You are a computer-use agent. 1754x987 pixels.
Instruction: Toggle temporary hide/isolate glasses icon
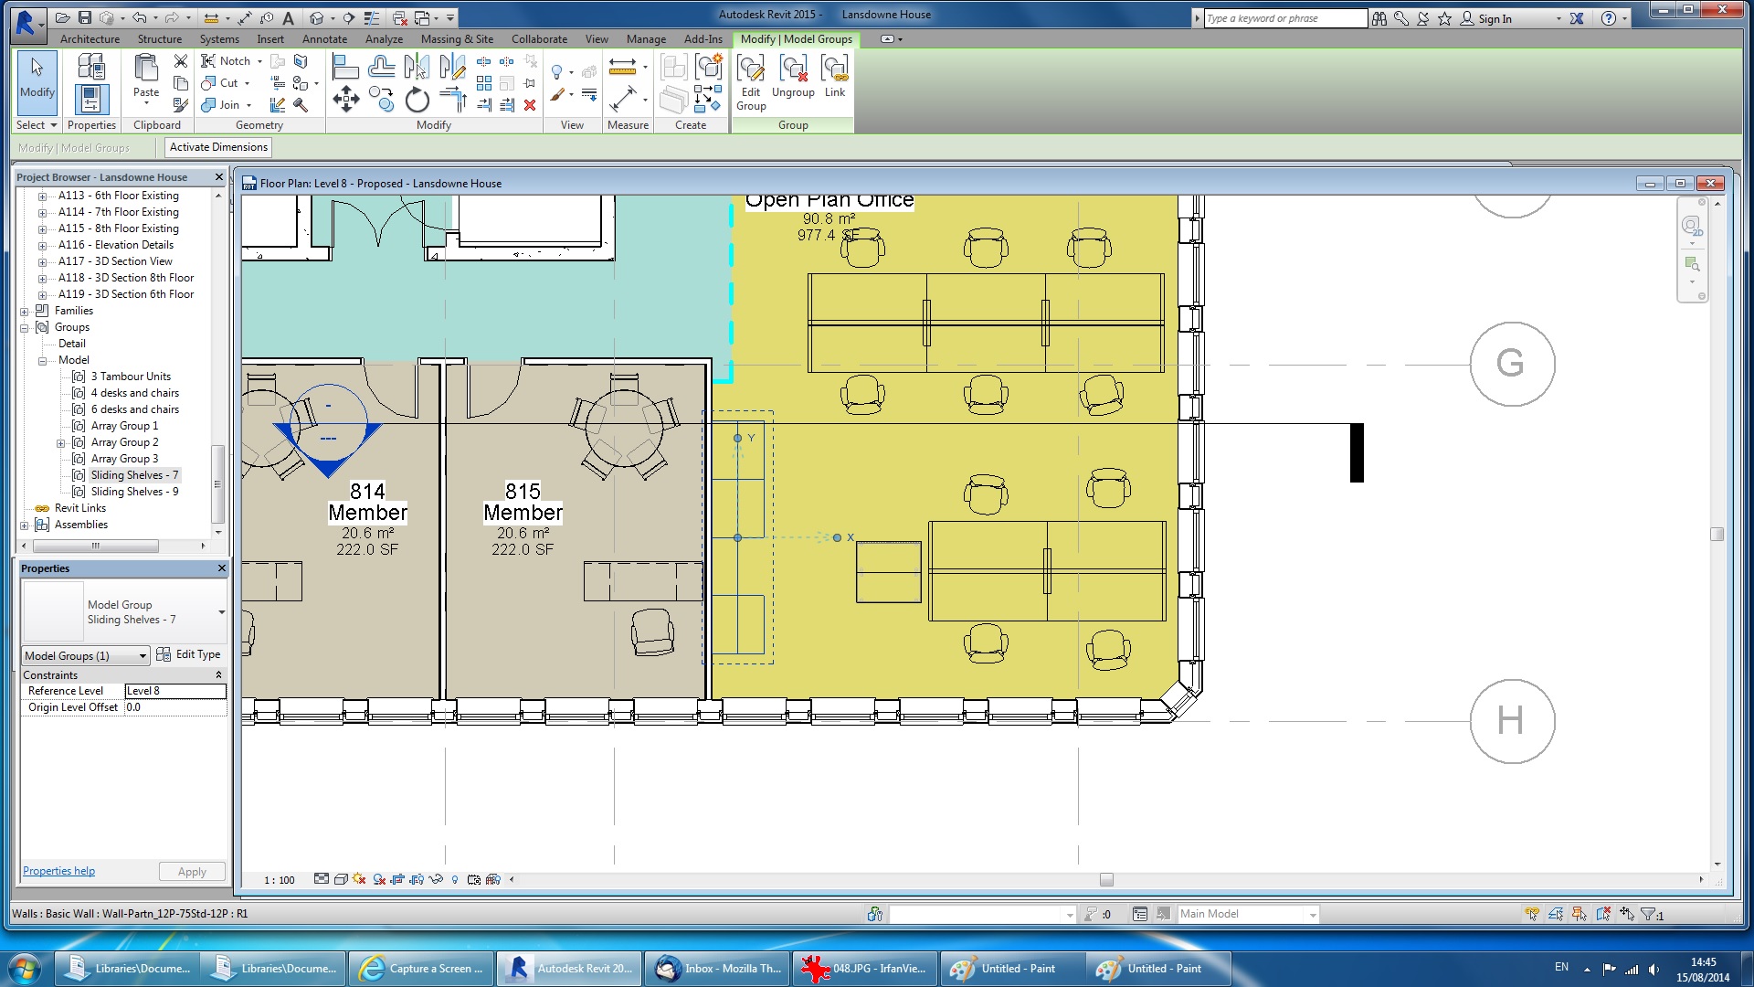(x=436, y=879)
